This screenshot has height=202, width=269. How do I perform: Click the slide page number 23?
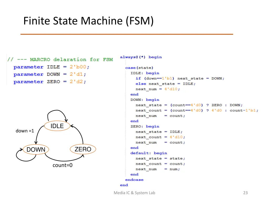pyautogui.click(x=245, y=193)
